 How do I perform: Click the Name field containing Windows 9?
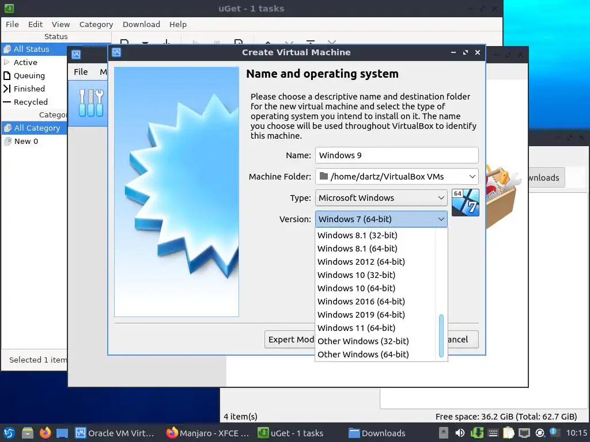coord(397,155)
